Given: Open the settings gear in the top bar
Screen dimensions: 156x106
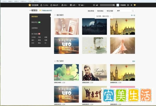Looking at the screenshot, I should point(131,5).
